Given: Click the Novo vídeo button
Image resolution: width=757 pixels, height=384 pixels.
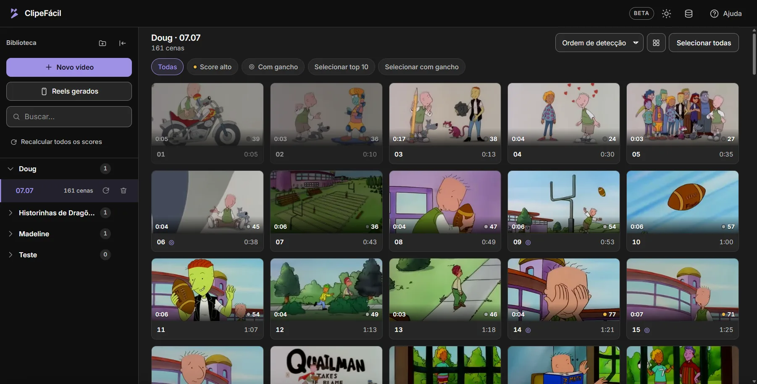Looking at the screenshot, I should (x=69, y=67).
